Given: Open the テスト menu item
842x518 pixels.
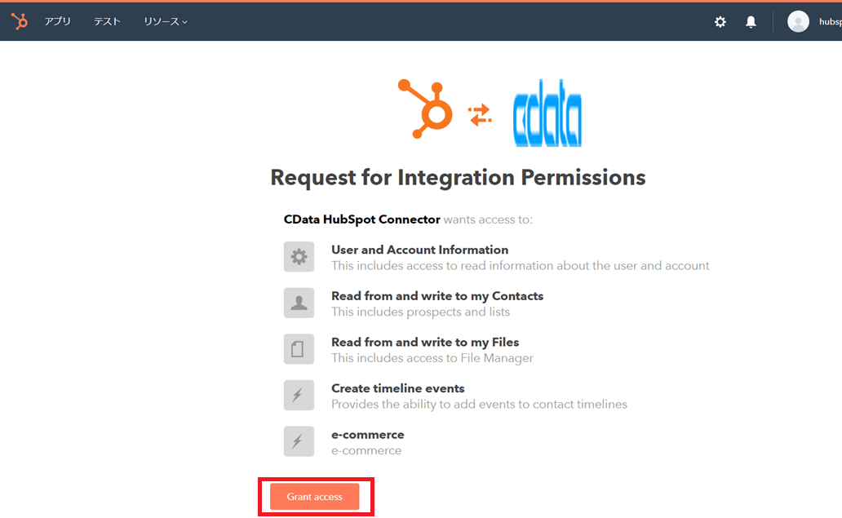Looking at the screenshot, I should (x=107, y=22).
